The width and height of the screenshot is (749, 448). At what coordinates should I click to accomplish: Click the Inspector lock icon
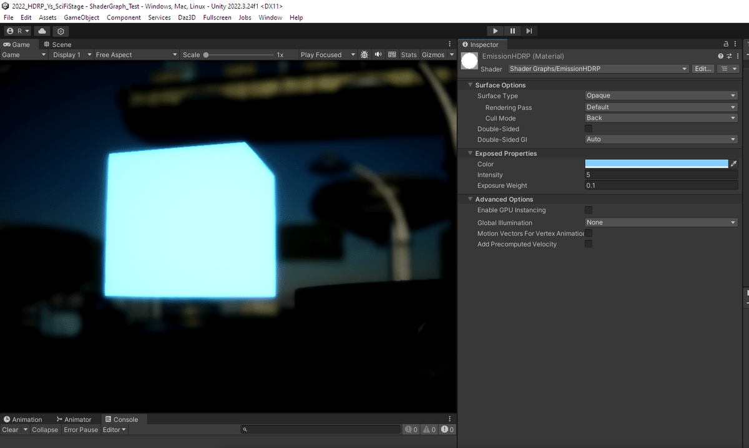pos(725,44)
